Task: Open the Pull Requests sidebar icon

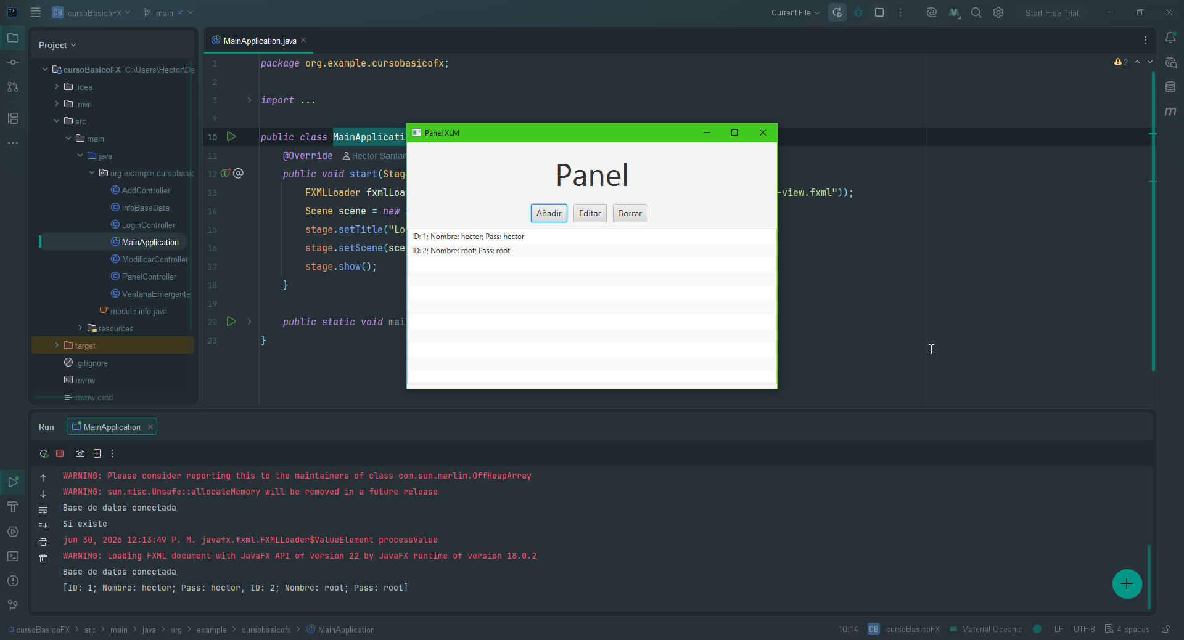Action: 12,87
